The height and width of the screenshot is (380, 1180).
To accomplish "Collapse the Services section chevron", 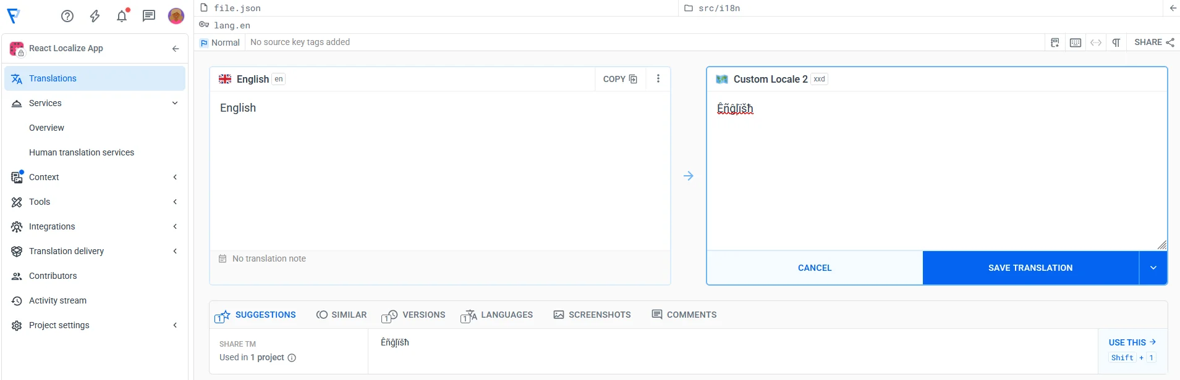I will coord(175,103).
